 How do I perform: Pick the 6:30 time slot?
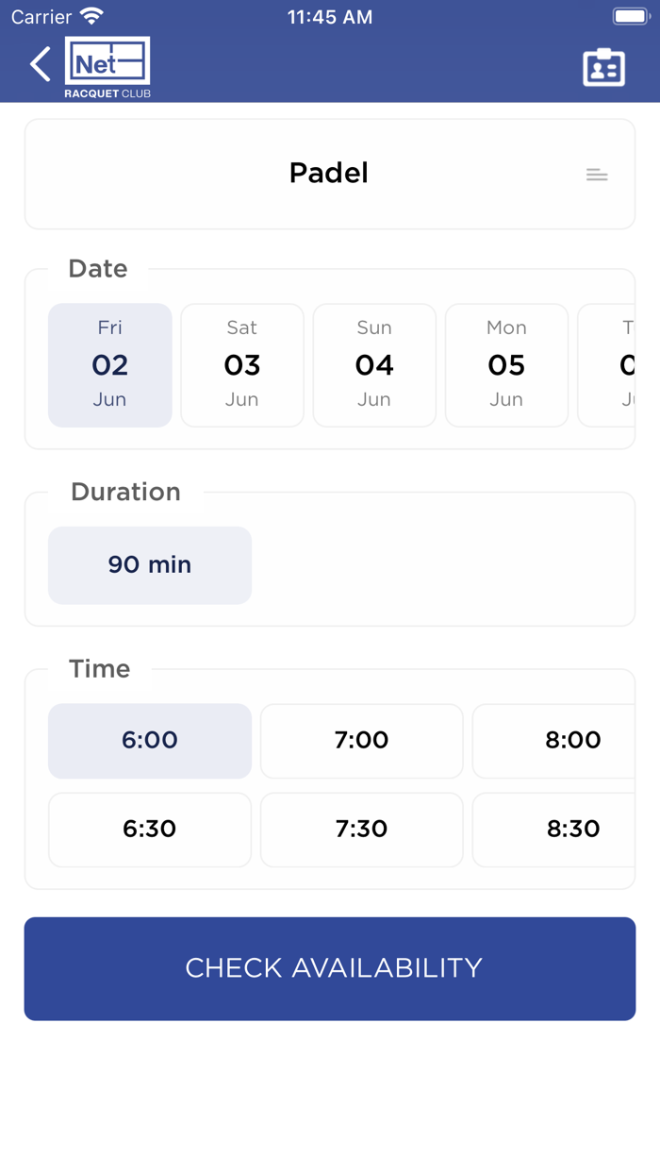click(x=150, y=829)
